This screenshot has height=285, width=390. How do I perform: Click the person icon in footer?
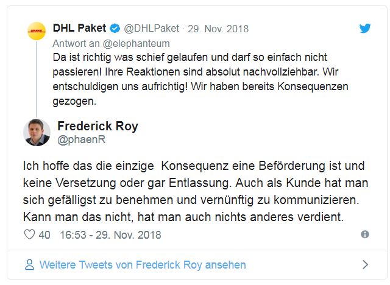(x=29, y=265)
